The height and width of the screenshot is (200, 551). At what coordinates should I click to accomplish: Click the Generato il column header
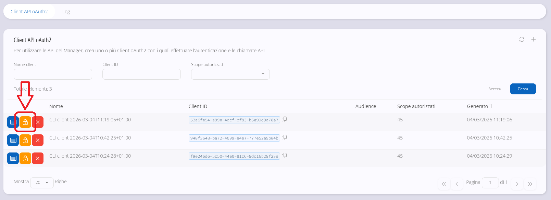(x=479, y=106)
